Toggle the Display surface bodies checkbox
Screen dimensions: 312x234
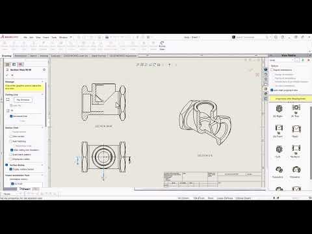click(x=10, y=169)
